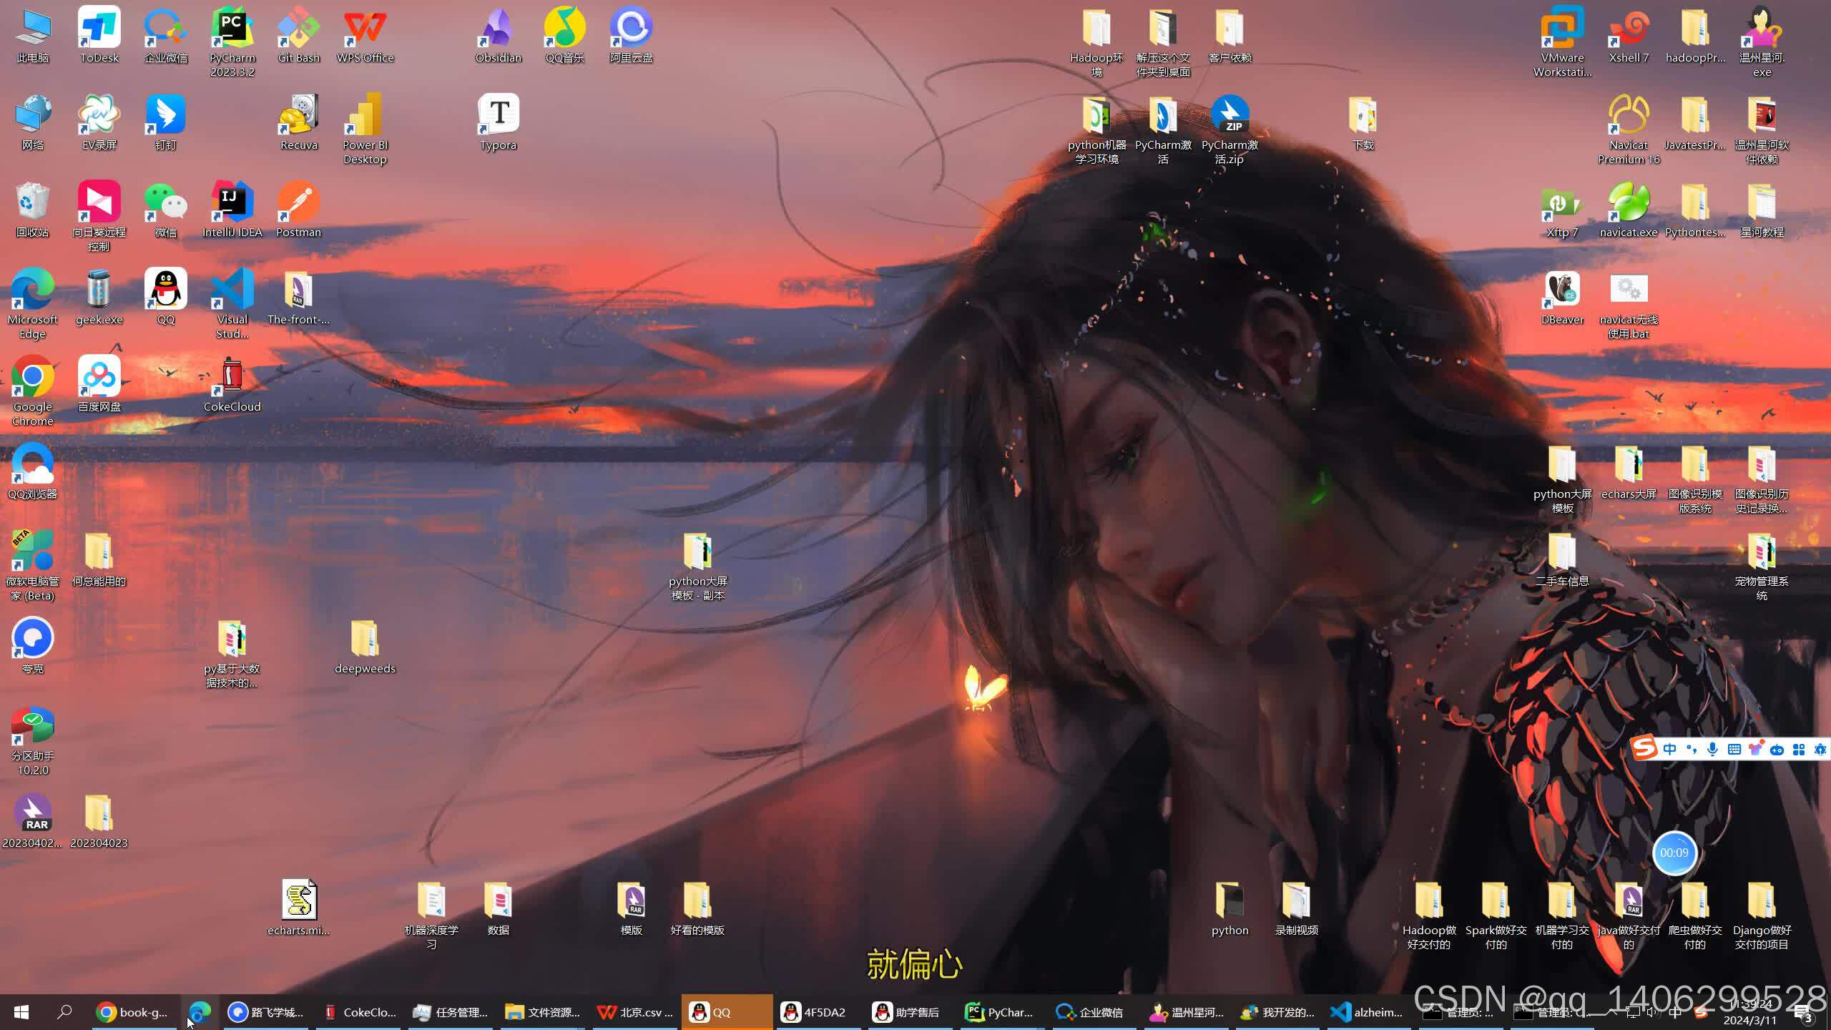This screenshot has height=1030, width=1831.
Task: Select the QQ浏览器 desktop icon
Action: (x=33, y=472)
